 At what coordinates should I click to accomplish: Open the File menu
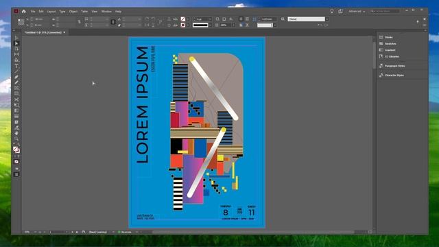[x=33, y=12]
